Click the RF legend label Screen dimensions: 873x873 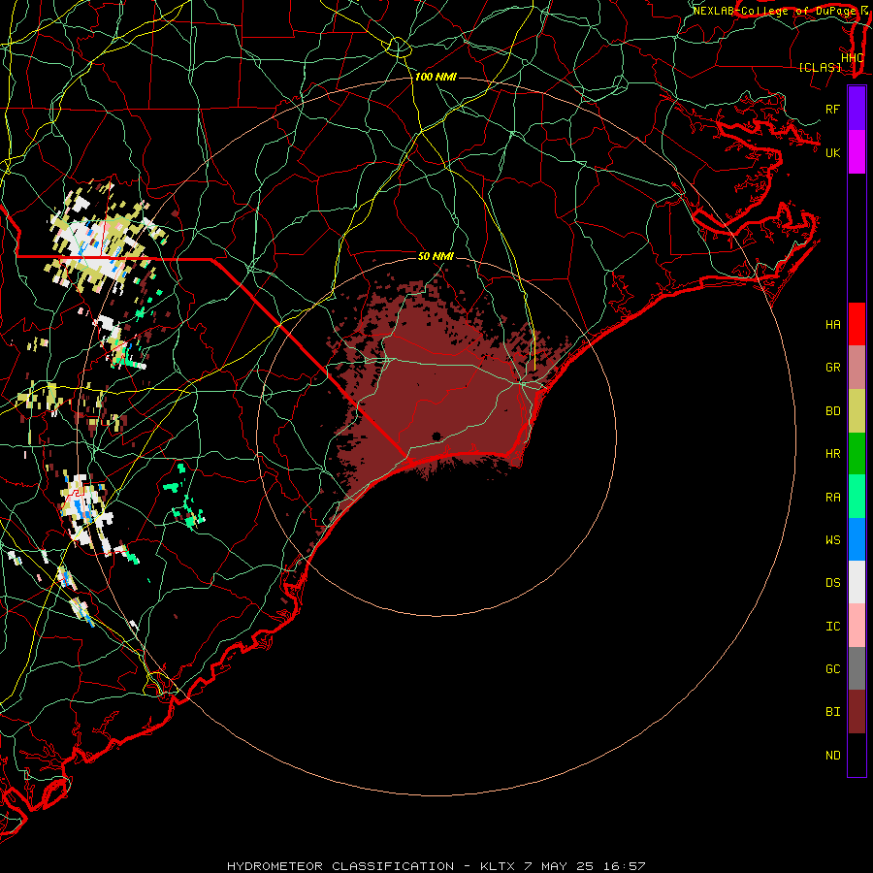(832, 109)
